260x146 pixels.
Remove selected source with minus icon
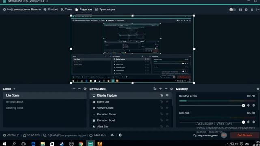click(x=166, y=89)
